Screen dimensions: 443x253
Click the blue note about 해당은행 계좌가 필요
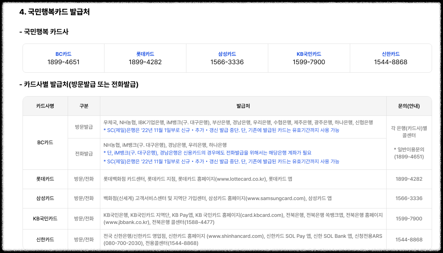(207, 153)
